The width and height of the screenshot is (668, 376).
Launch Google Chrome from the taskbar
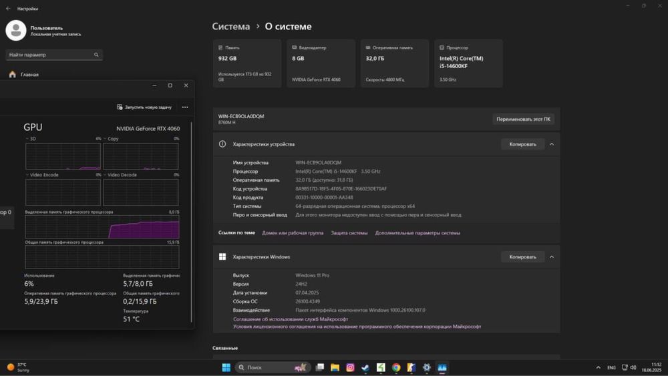click(x=396, y=367)
